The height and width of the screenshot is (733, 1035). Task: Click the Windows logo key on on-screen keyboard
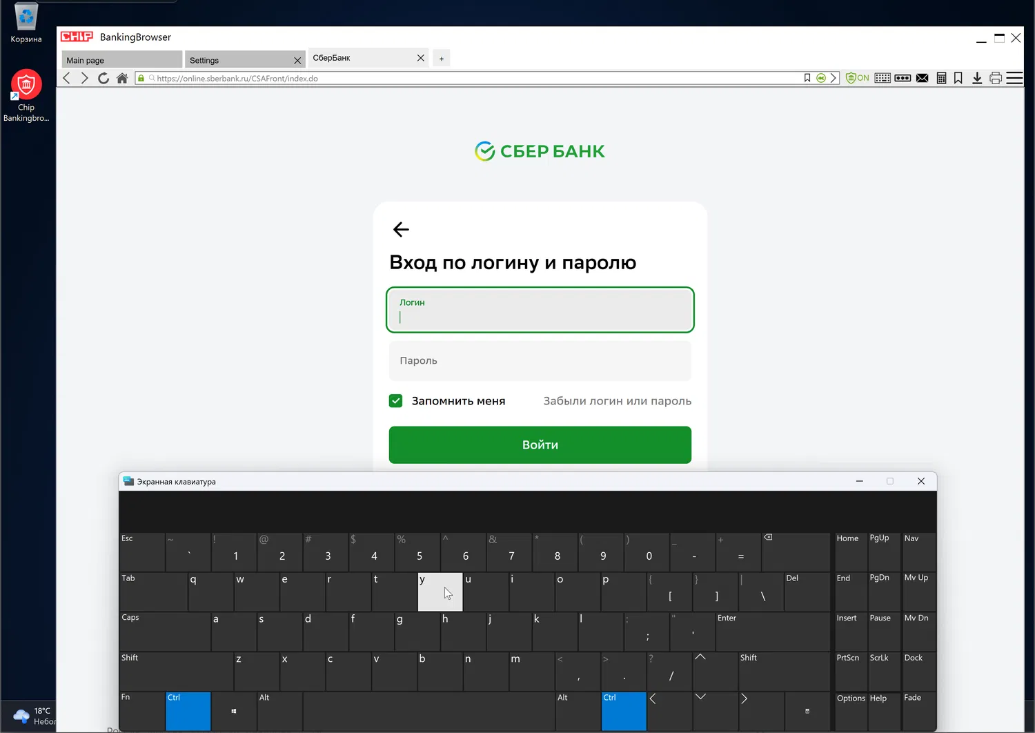click(x=234, y=712)
